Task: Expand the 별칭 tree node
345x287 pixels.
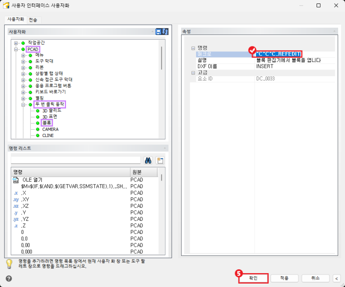Action: (x=23, y=99)
